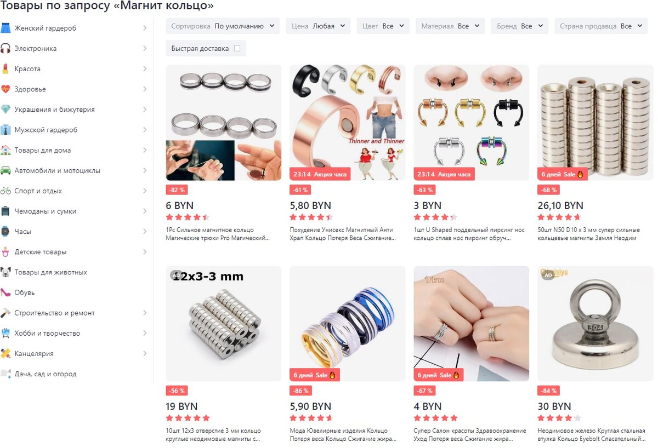Image resolution: width=658 pixels, height=448 pixels.
Task: Click the dog icon for Товары для животных
Action: pos(5,272)
